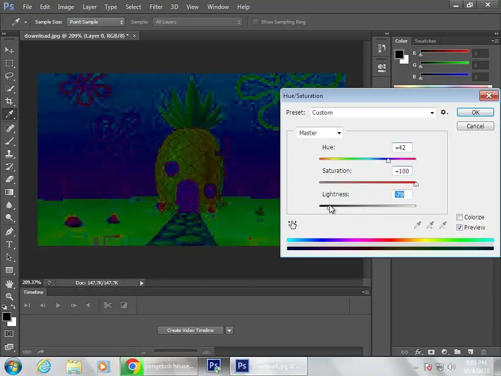Select the Move tool
501x376 pixels.
(x=9, y=50)
